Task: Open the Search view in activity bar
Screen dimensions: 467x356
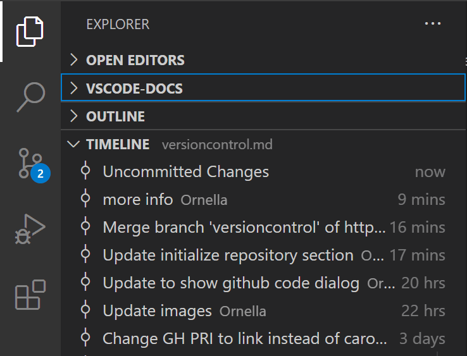Action: coord(30,97)
